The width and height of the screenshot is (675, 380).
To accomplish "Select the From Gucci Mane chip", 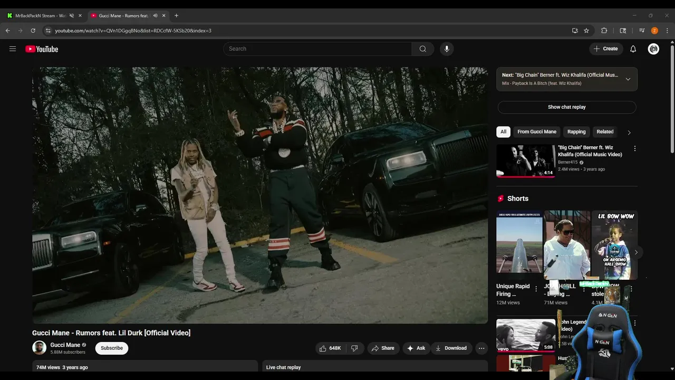I will click(537, 132).
